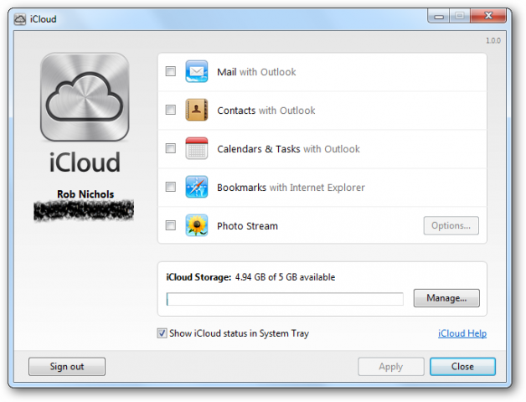This screenshot has width=526, height=402.
Task: Click the Contacts address book icon
Action: click(197, 110)
